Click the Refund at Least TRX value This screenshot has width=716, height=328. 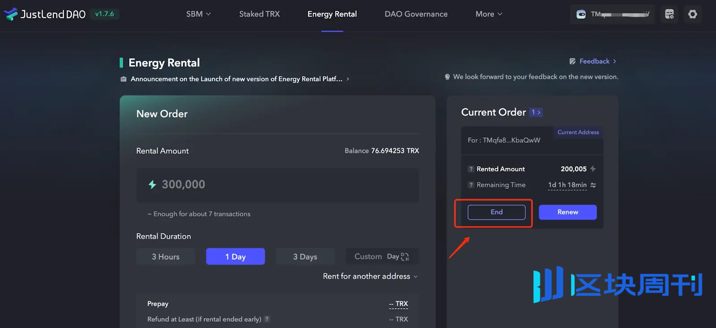coord(398,319)
